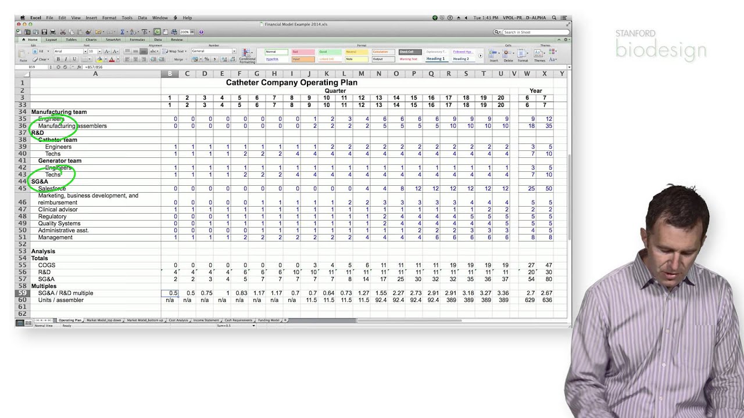
Task: Toggle Underline formatting button
Action: (x=74, y=59)
